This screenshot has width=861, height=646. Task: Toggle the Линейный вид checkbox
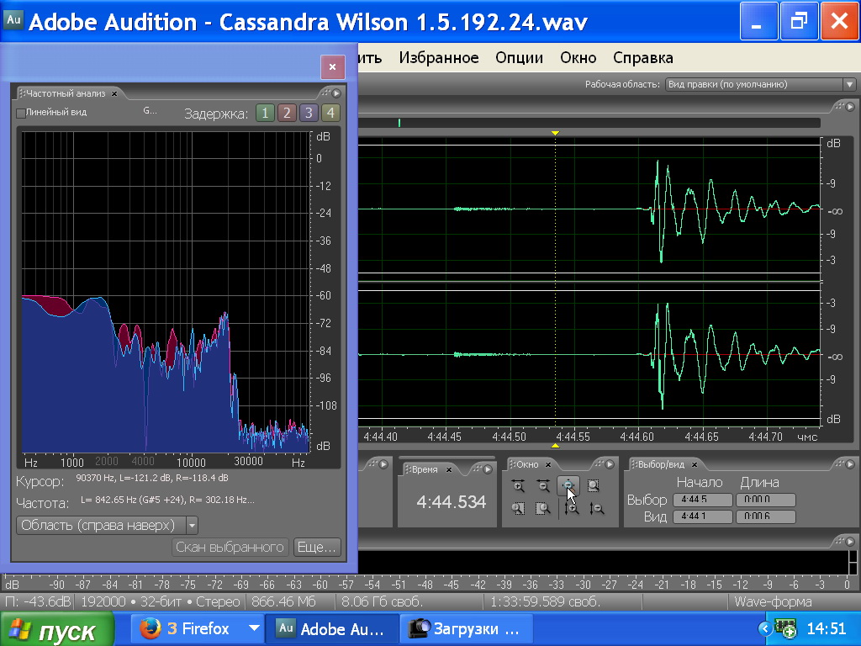point(21,114)
